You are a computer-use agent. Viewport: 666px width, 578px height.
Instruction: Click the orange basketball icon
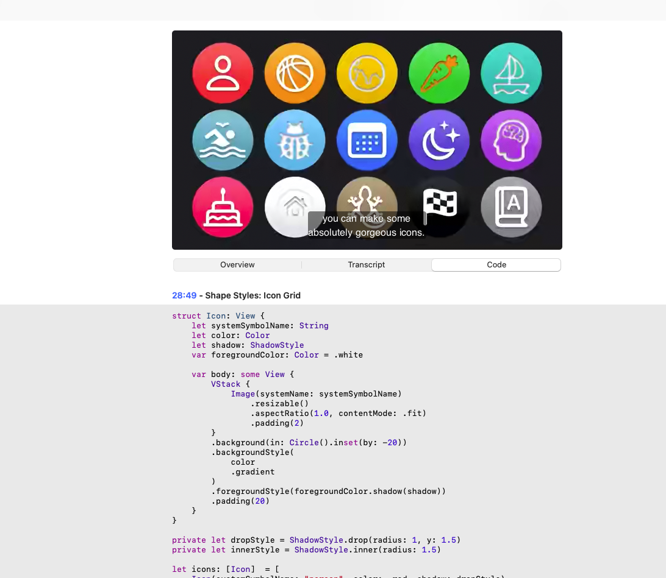point(295,73)
